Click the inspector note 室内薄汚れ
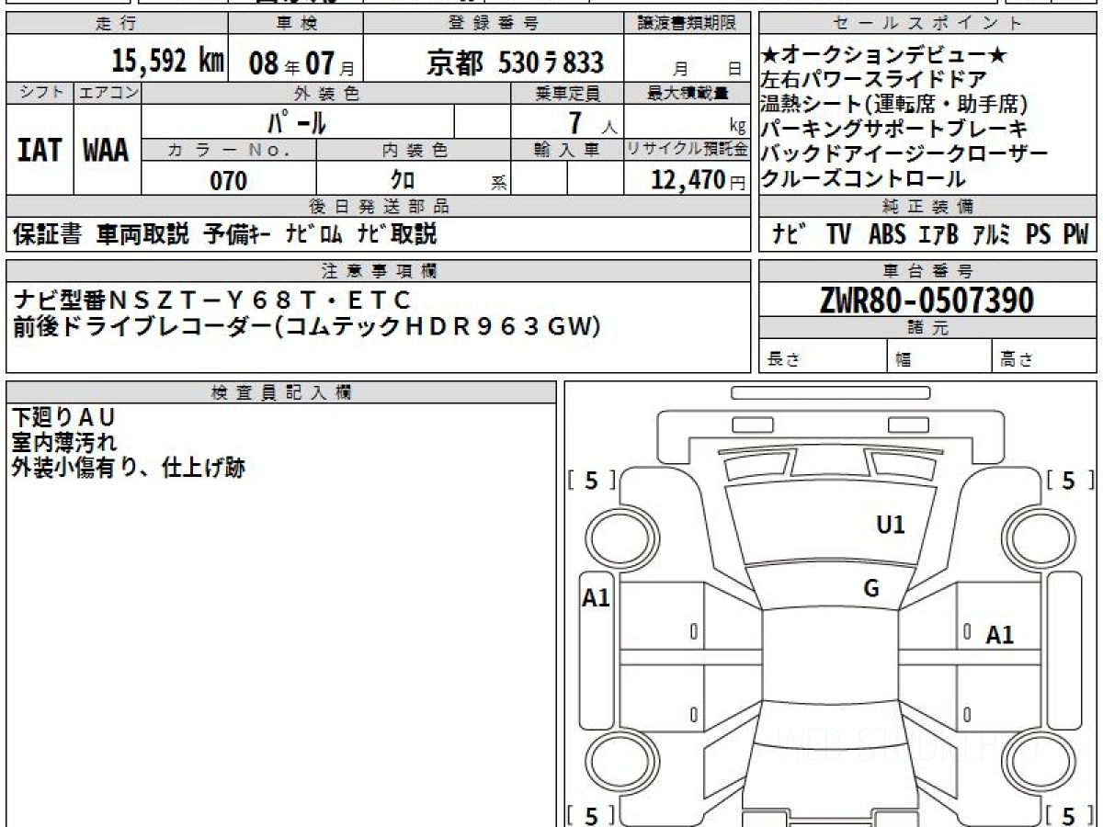Viewport: 1103px width, 827px height. tap(64, 443)
